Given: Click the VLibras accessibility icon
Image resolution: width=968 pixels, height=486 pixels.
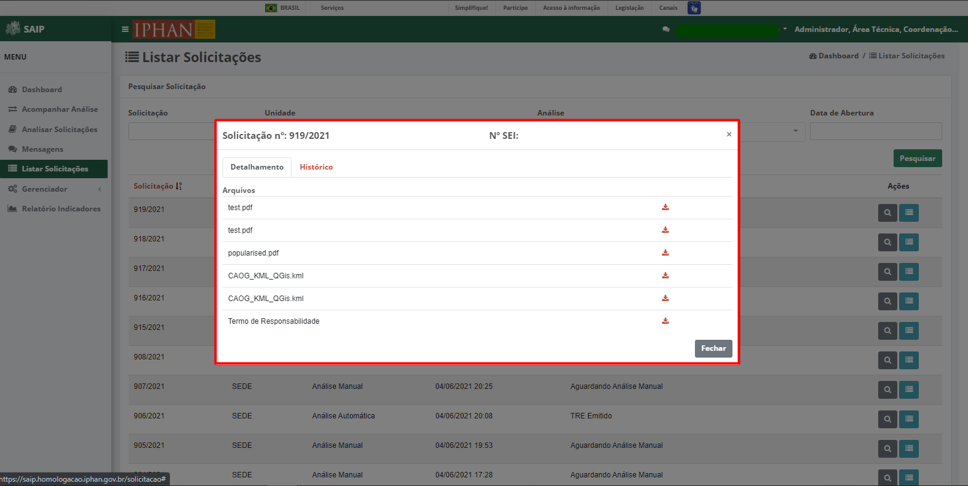Looking at the screenshot, I should pyautogui.click(x=694, y=8).
